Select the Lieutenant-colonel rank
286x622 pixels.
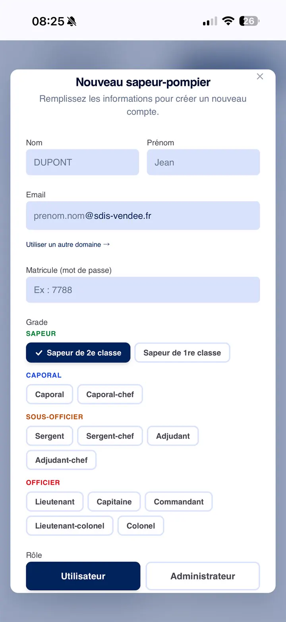tap(70, 525)
